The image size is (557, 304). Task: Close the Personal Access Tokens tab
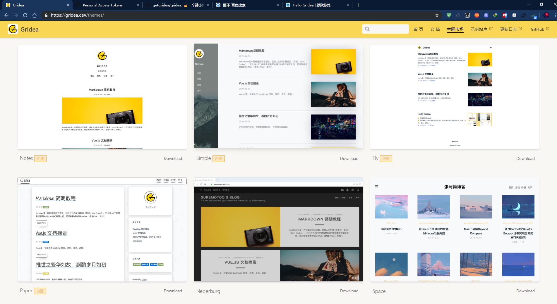[x=138, y=5]
